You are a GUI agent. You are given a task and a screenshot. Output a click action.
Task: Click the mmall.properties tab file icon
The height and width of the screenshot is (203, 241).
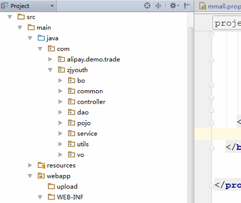point(203,6)
